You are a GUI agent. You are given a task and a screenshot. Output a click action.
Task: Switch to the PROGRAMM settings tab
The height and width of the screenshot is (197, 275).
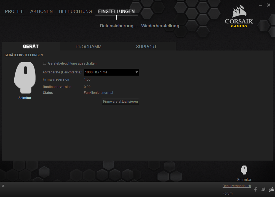point(89,47)
